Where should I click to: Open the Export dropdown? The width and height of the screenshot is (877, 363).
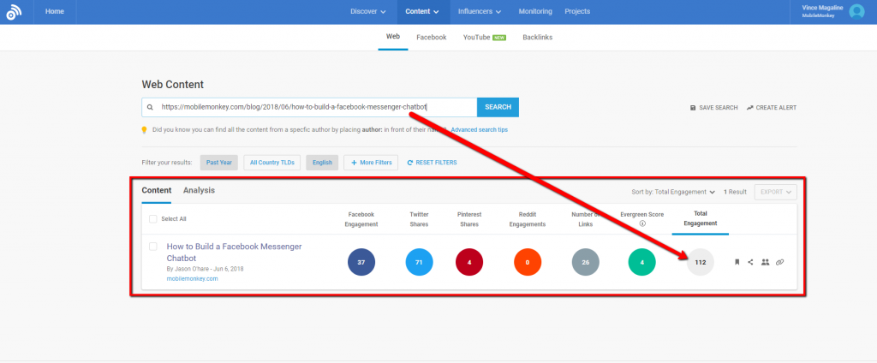click(775, 192)
